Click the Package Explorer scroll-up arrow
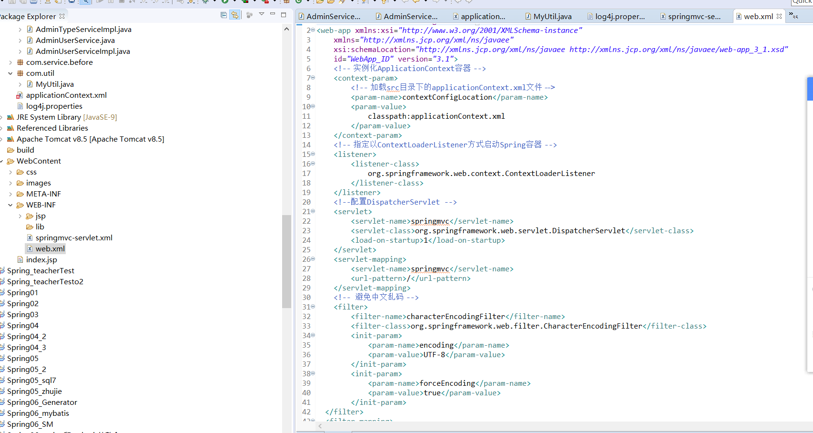 286,29
